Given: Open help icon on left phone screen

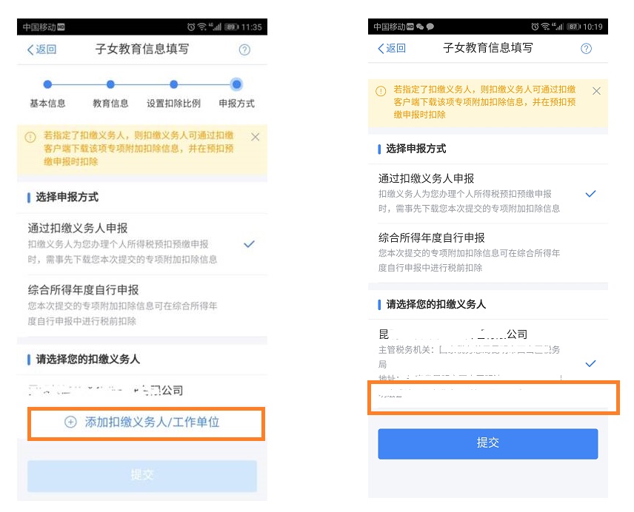Looking at the screenshot, I should 244,50.
